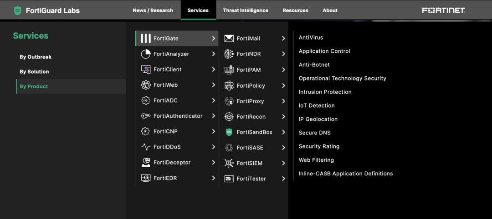Expand the FortiProxy submenu arrow

283,101
